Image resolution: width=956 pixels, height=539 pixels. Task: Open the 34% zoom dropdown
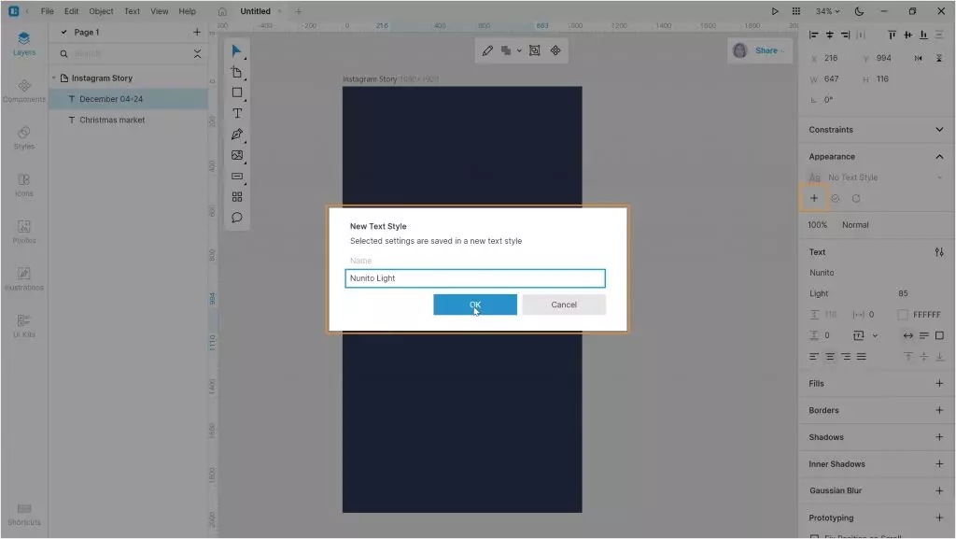[827, 11]
